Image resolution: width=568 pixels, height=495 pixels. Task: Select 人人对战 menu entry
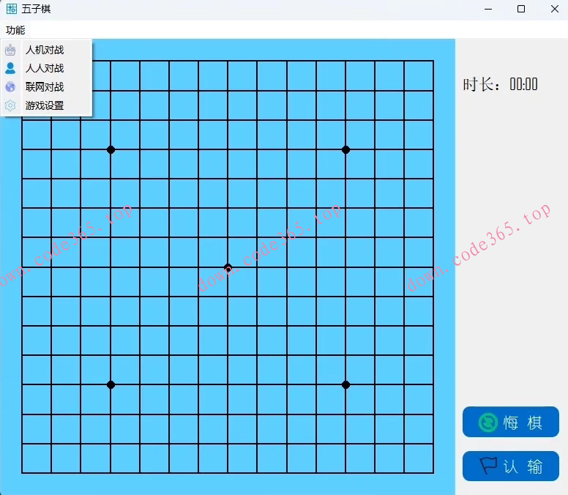point(46,69)
